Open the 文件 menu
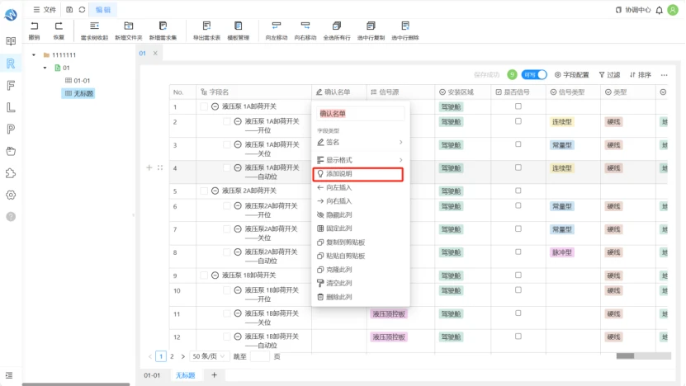The width and height of the screenshot is (686, 386). pos(45,10)
